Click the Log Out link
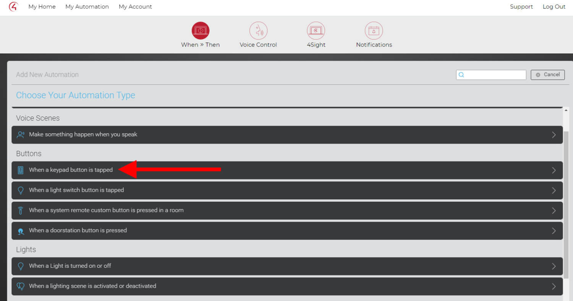573x301 pixels. [554, 7]
